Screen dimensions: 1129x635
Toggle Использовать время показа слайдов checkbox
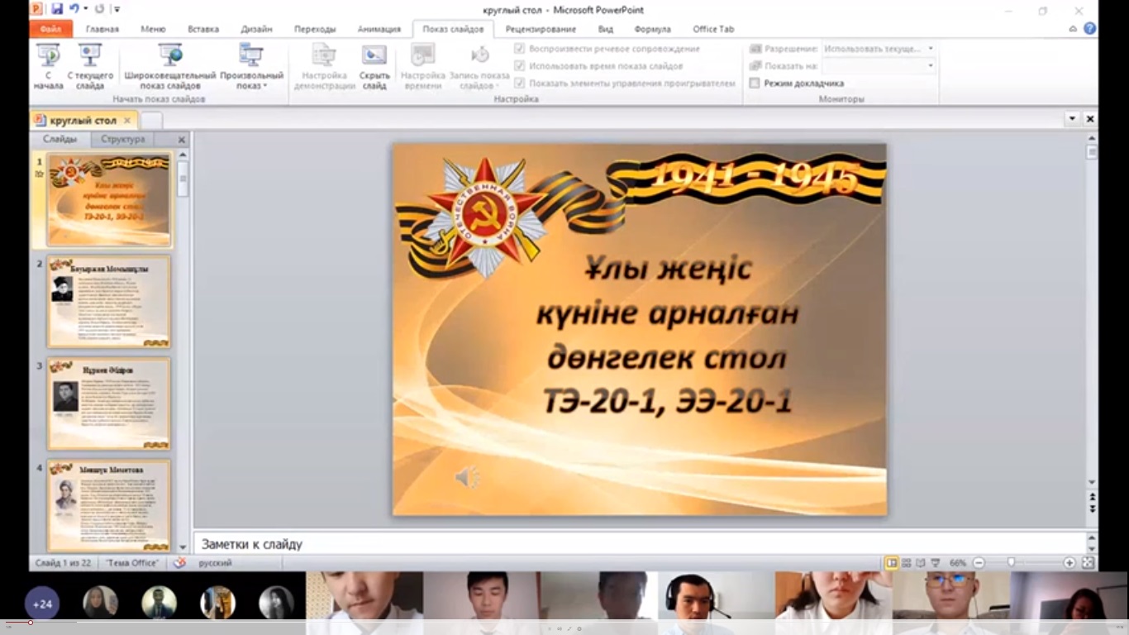519,66
